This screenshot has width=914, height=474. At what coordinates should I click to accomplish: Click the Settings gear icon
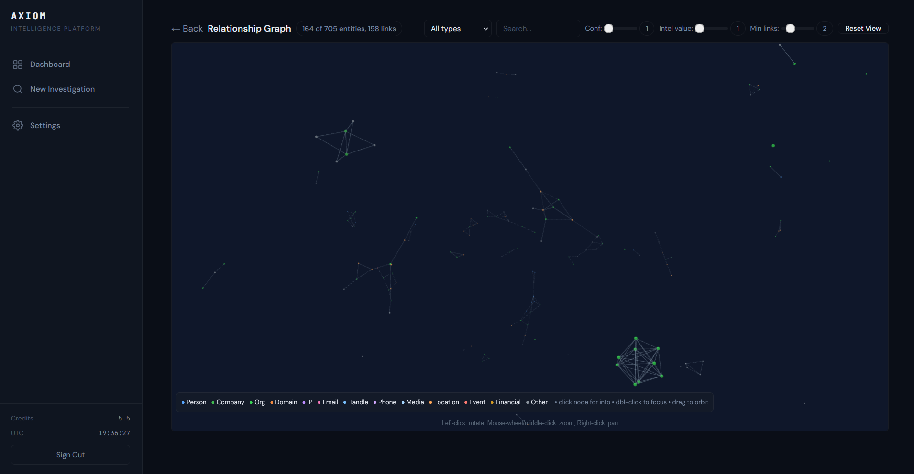click(18, 125)
